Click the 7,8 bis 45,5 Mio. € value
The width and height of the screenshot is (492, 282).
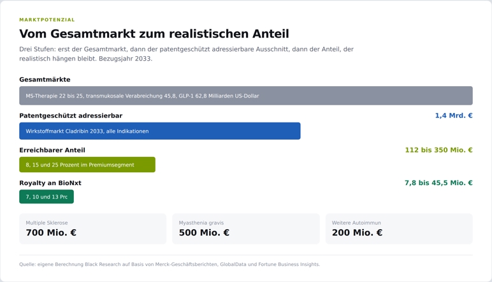pyautogui.click(x=438, y=182)
